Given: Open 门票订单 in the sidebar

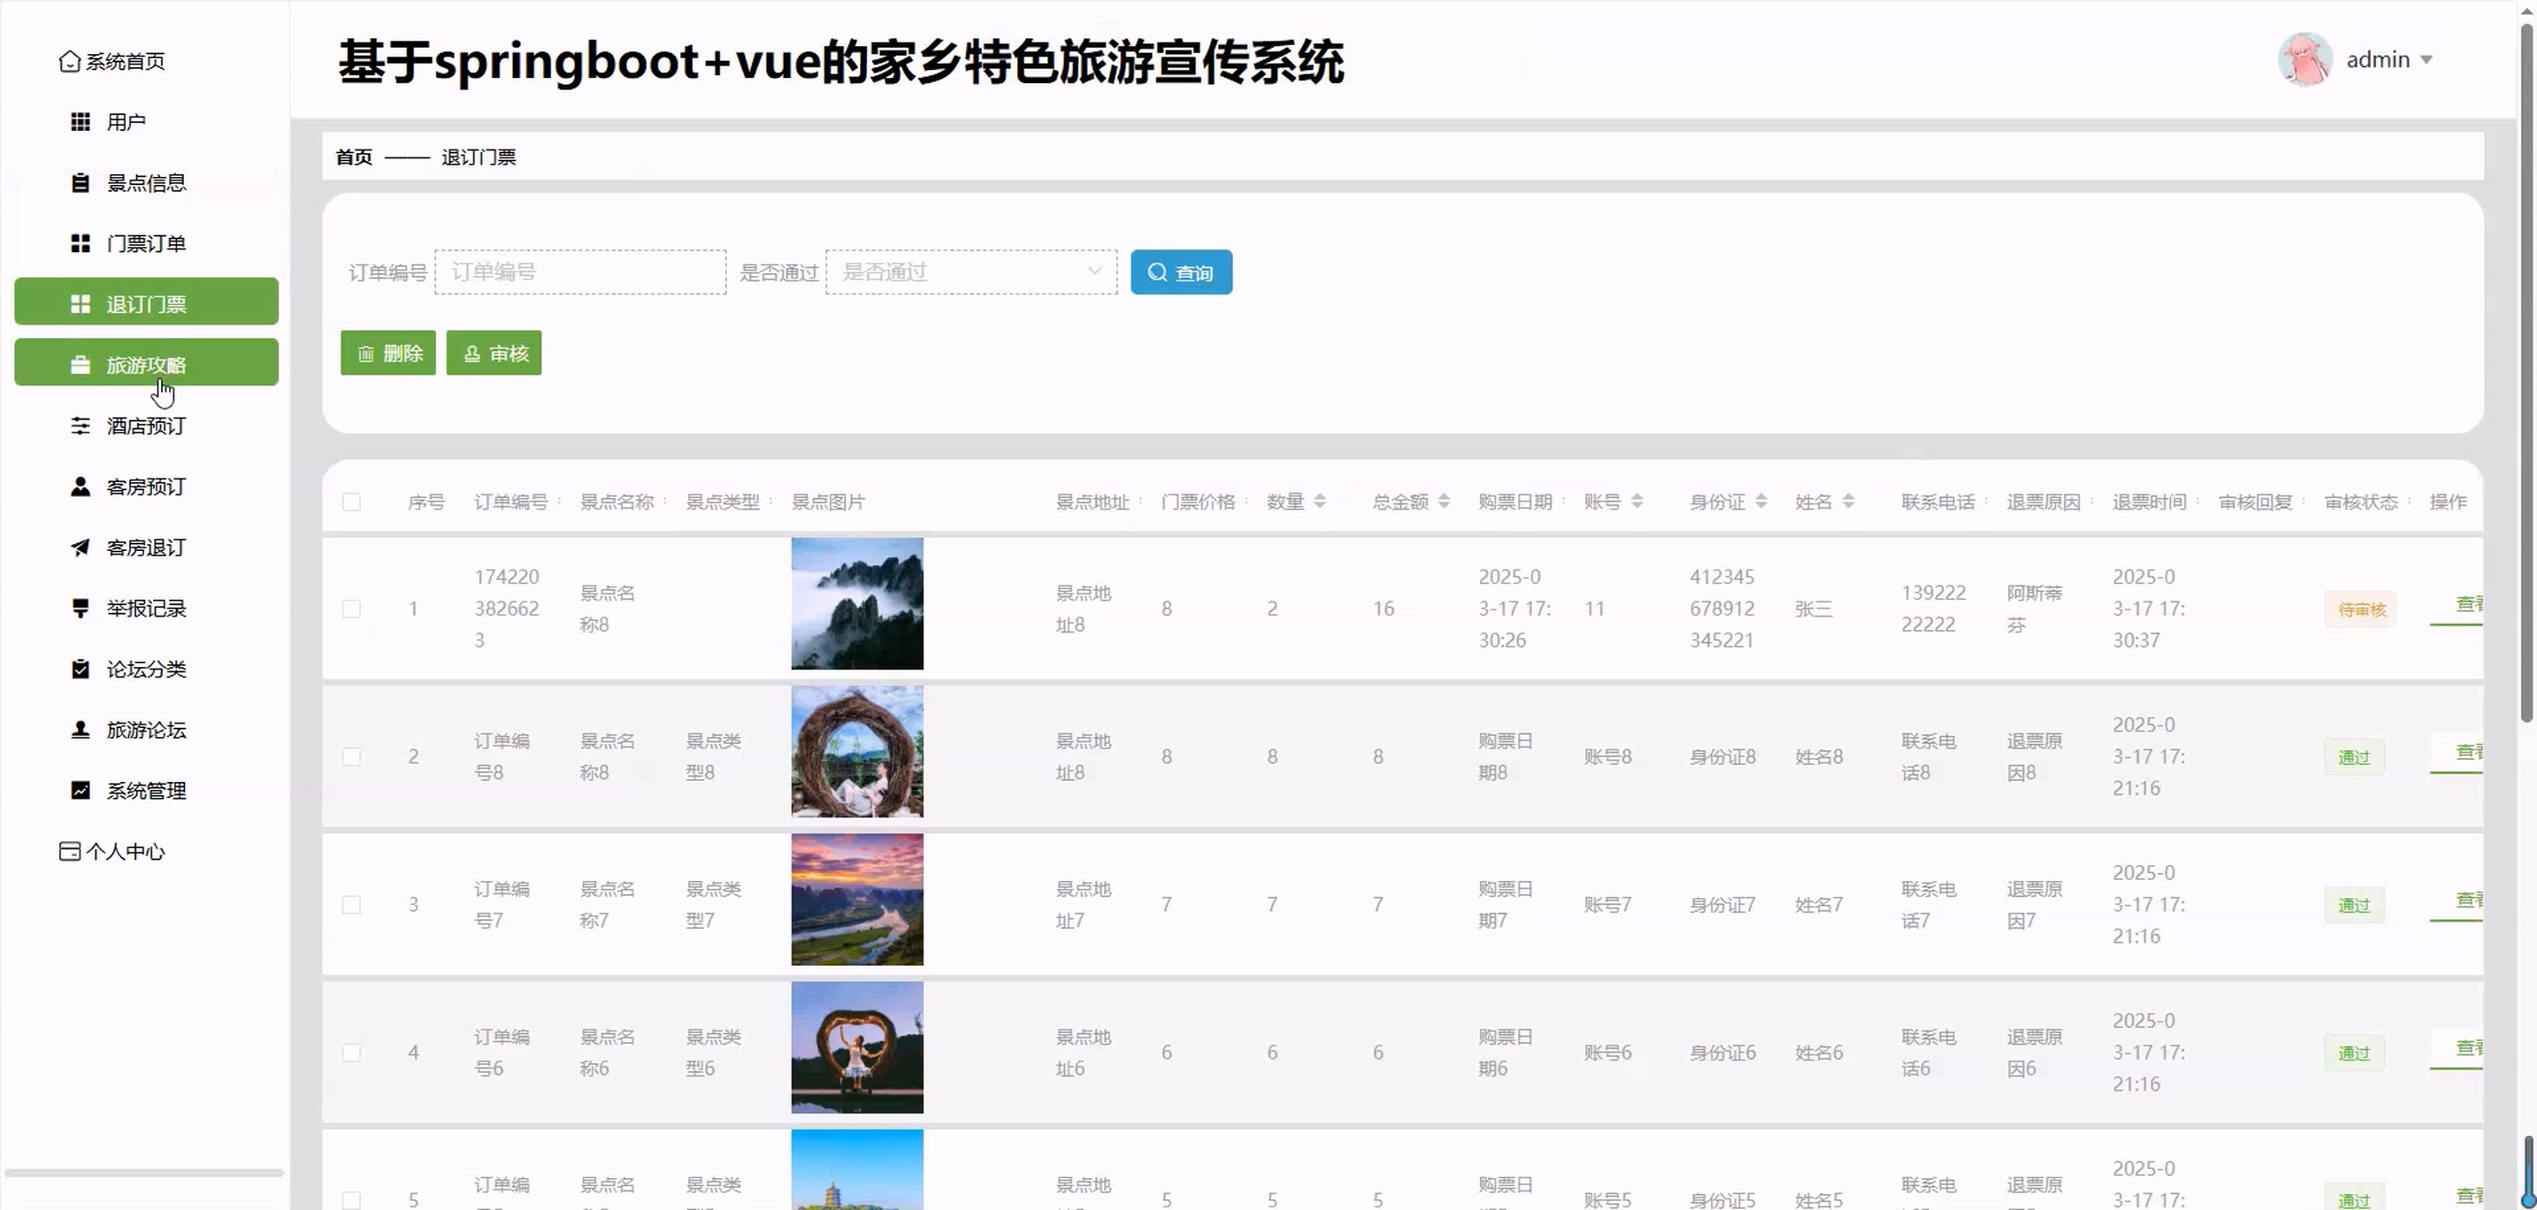Looking at the screenshot, I should [x=146, y=243].
